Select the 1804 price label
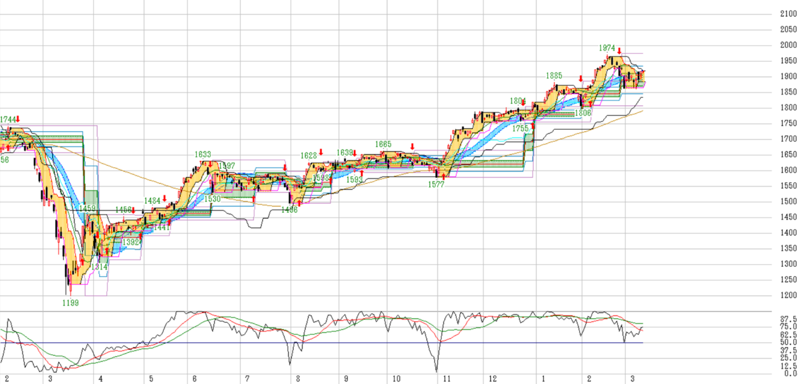This screenshot has width=798, height=384. click(519, 100)
